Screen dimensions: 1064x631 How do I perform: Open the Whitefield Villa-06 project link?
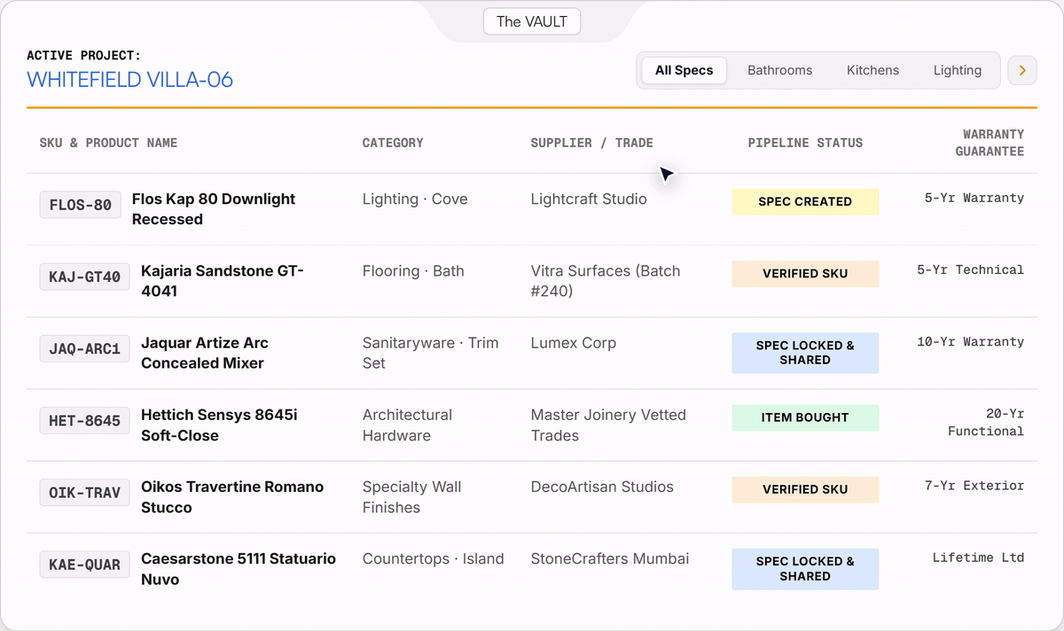coord(129,80)
